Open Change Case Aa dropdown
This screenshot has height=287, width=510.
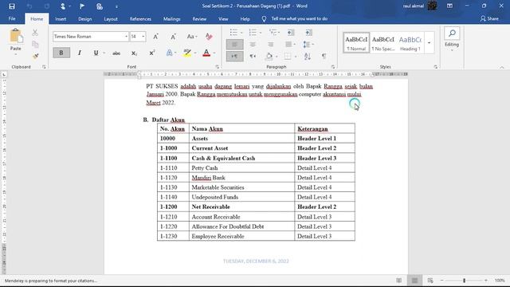[x=192, y=37]
